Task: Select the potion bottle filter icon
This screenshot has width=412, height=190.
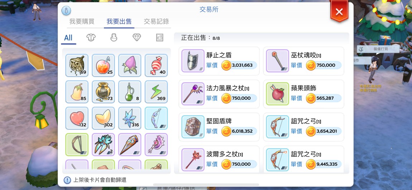Action: (114, 38)
